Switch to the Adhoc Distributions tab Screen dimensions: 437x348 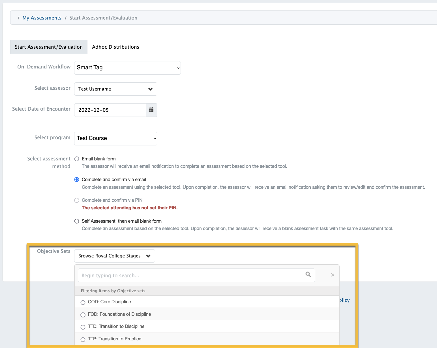pyautogui.click(x=115, y=47)
